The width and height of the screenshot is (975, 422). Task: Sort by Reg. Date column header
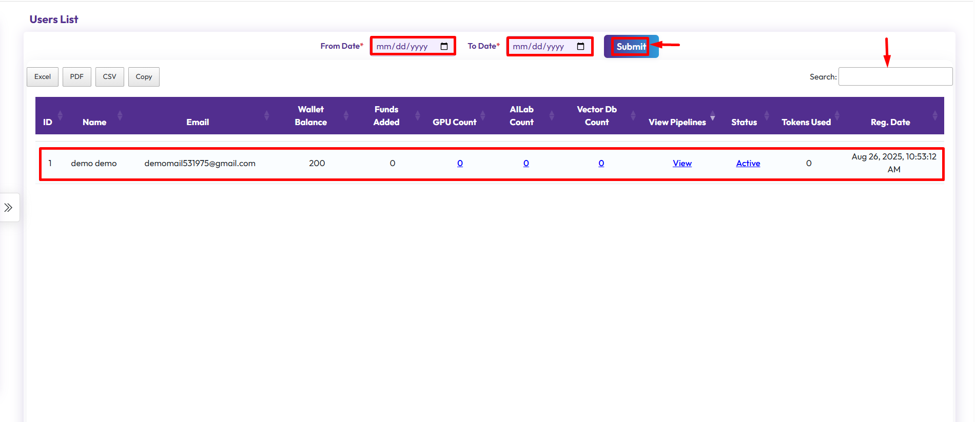coord(890,122)
